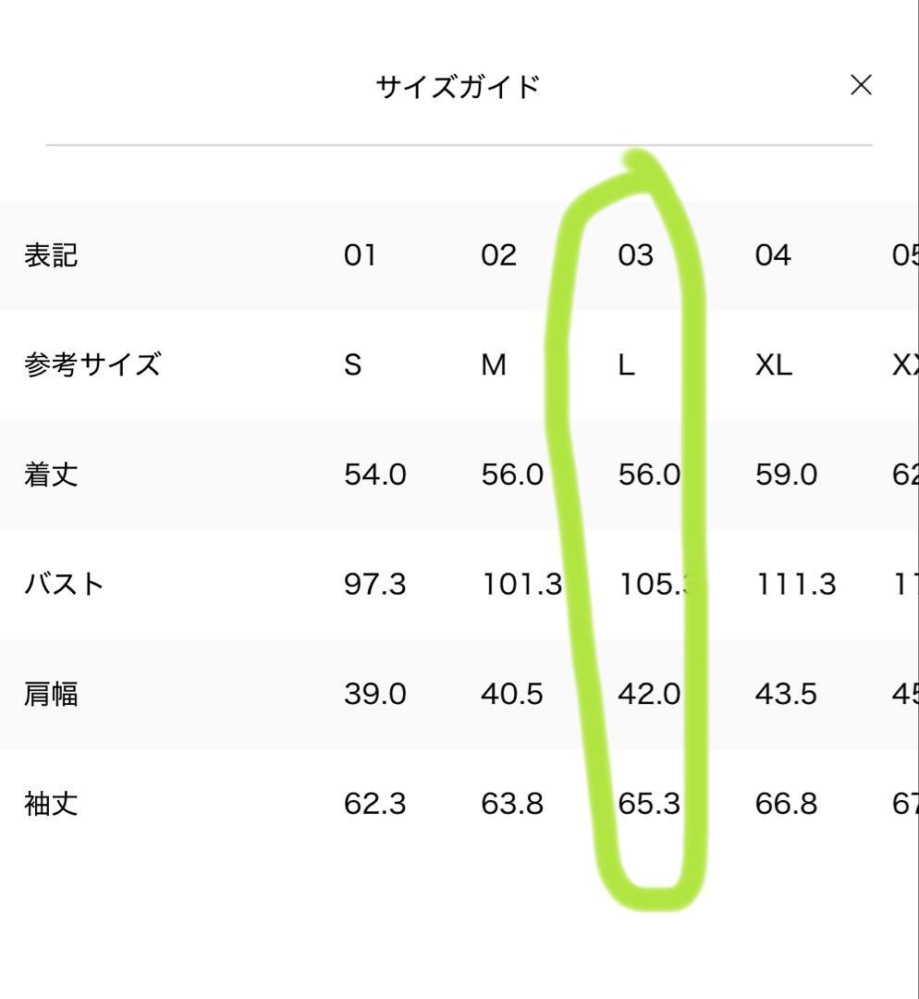The height and width of the screenshot is (999, 919).
Task: Click the バスト row label
Action: pyautogui.click(x=64, y=585)
